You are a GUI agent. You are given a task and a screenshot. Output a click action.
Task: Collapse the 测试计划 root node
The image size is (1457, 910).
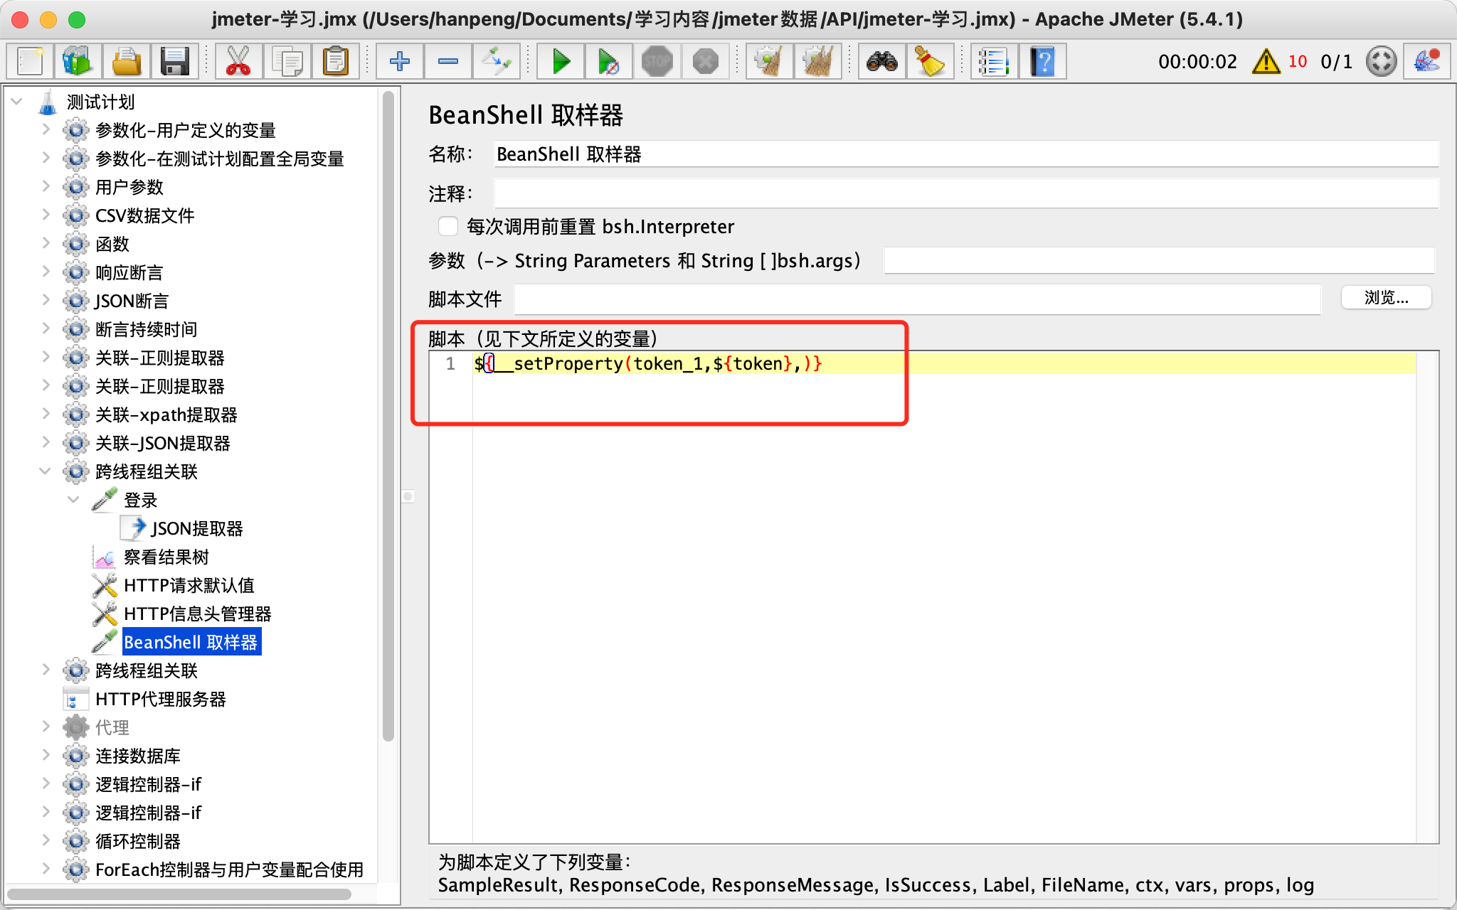tap(17, 102)
